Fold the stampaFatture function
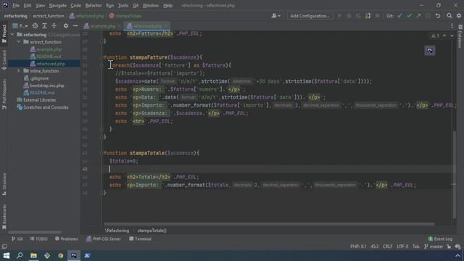 pyautogui.click(x=101, y=57)
